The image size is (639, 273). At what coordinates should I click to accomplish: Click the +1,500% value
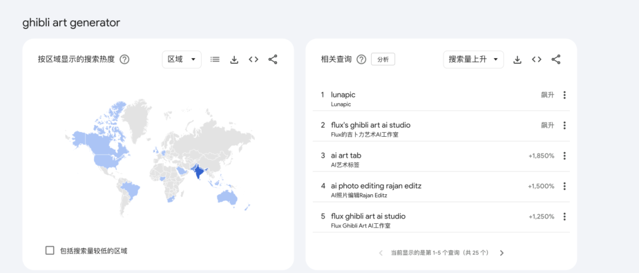(541, 186)
